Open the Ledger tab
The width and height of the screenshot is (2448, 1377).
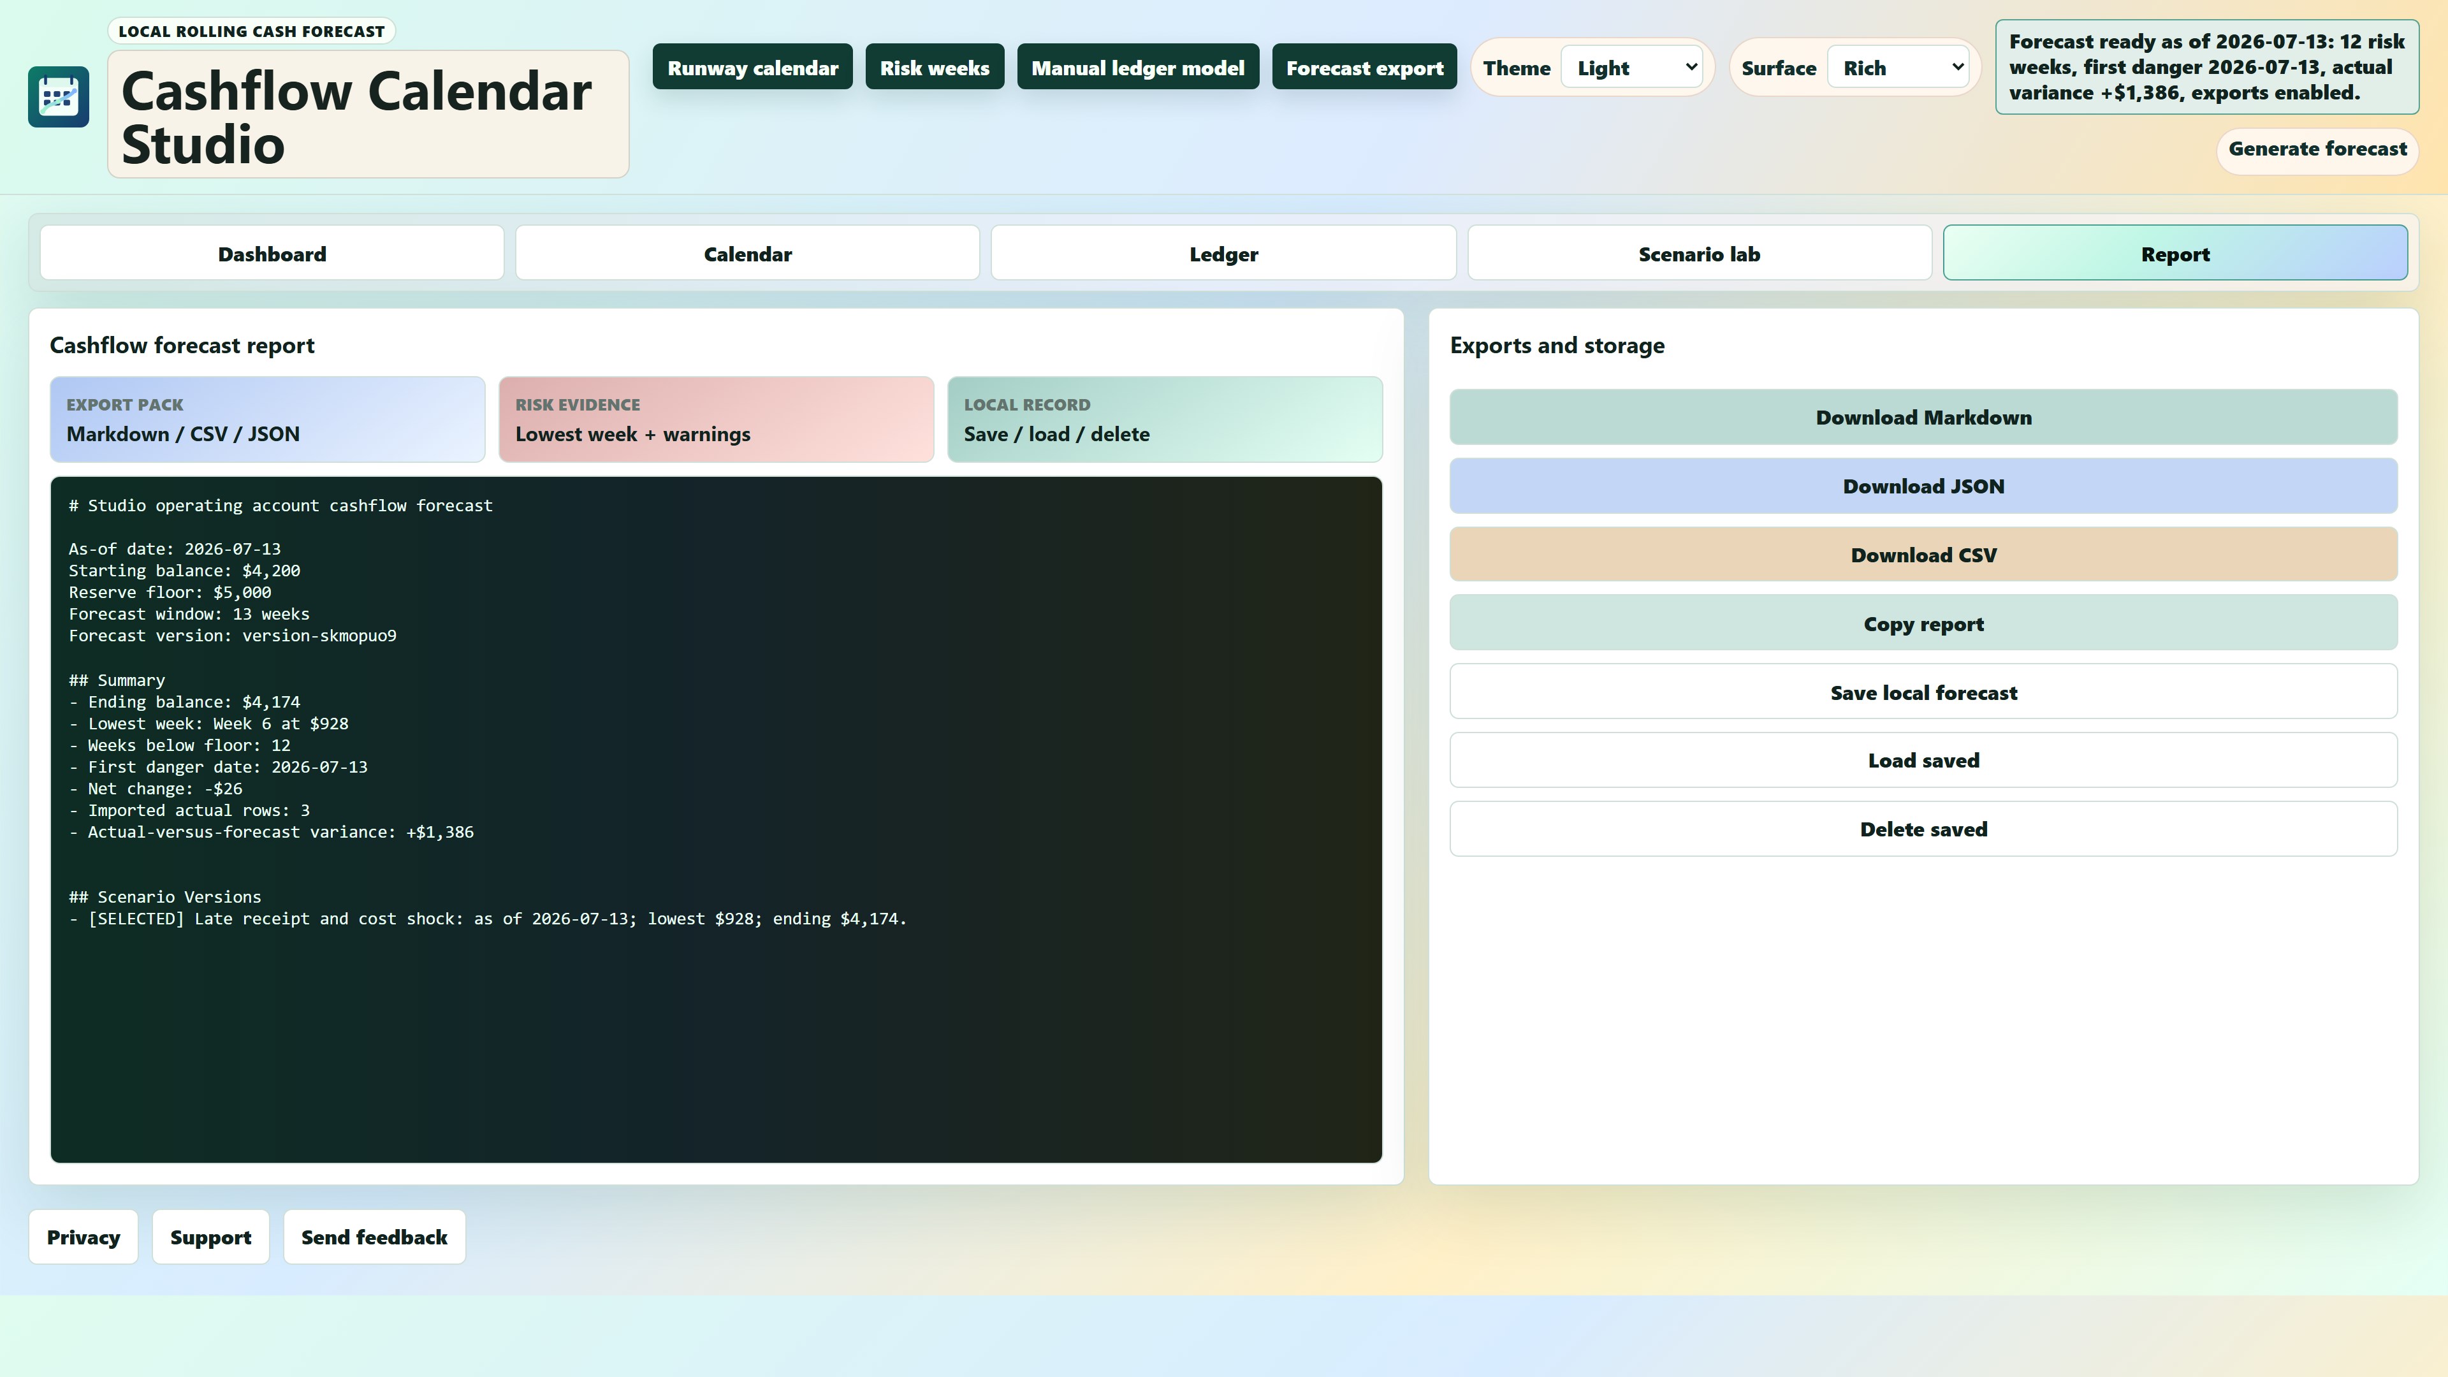[1224, 254]
